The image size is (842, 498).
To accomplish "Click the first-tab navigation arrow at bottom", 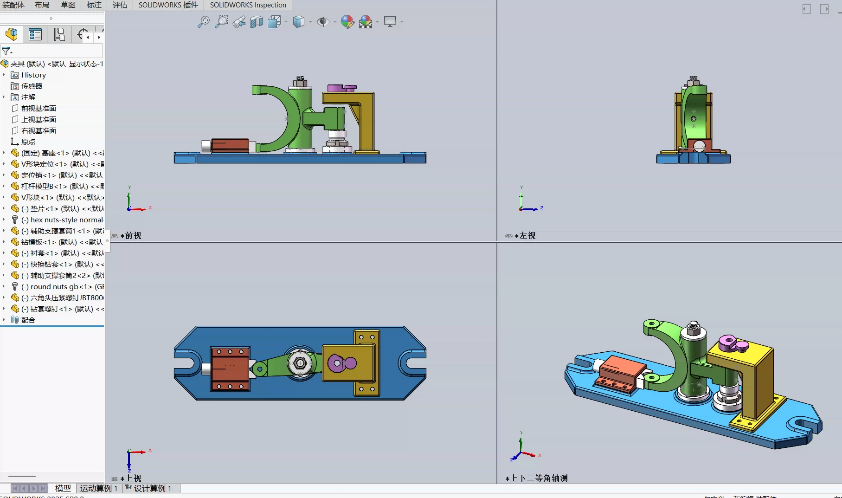I will tap(15, 488).
